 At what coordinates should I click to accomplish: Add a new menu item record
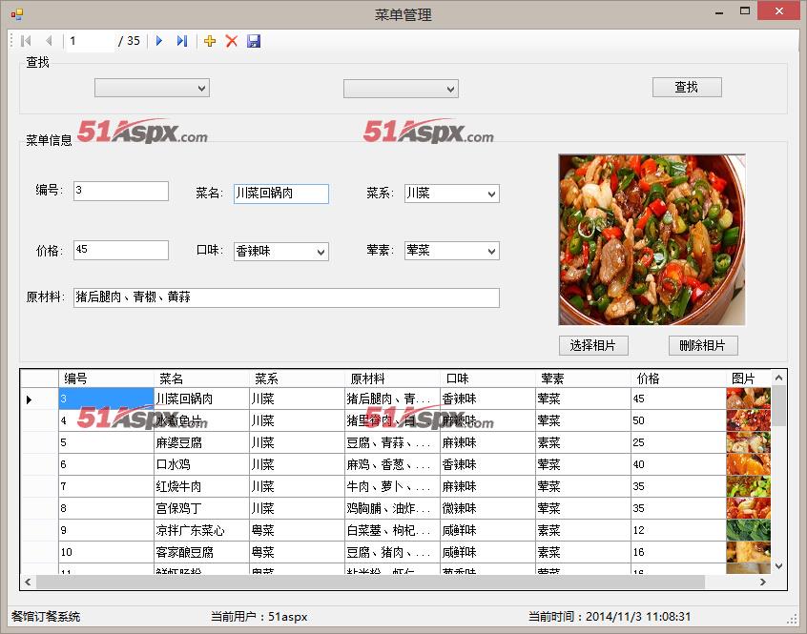pyautogui.click(x=210, y=41)
